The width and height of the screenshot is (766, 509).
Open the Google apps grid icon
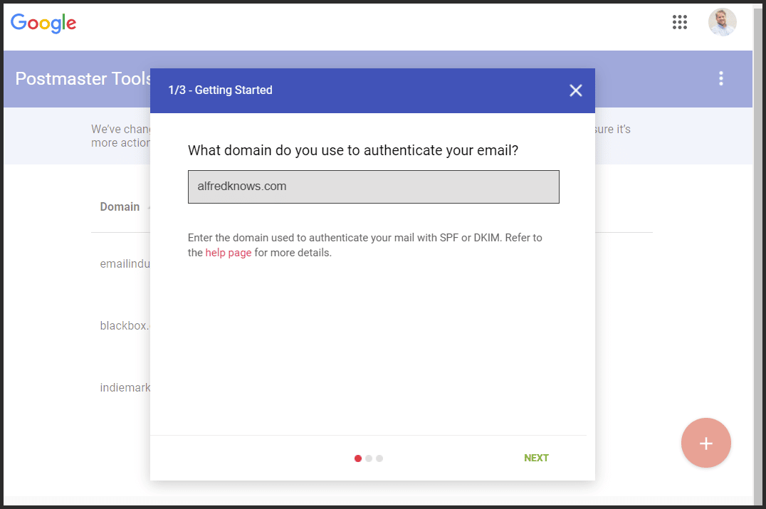click(x=680, y=22)
